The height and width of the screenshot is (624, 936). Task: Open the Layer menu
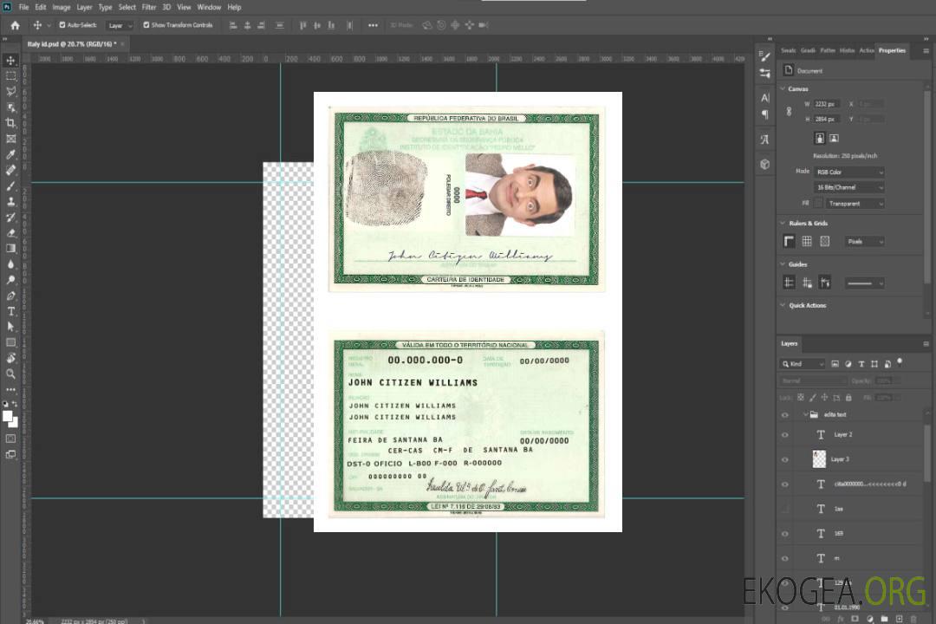pyautogui.click(x=84, y=7)
